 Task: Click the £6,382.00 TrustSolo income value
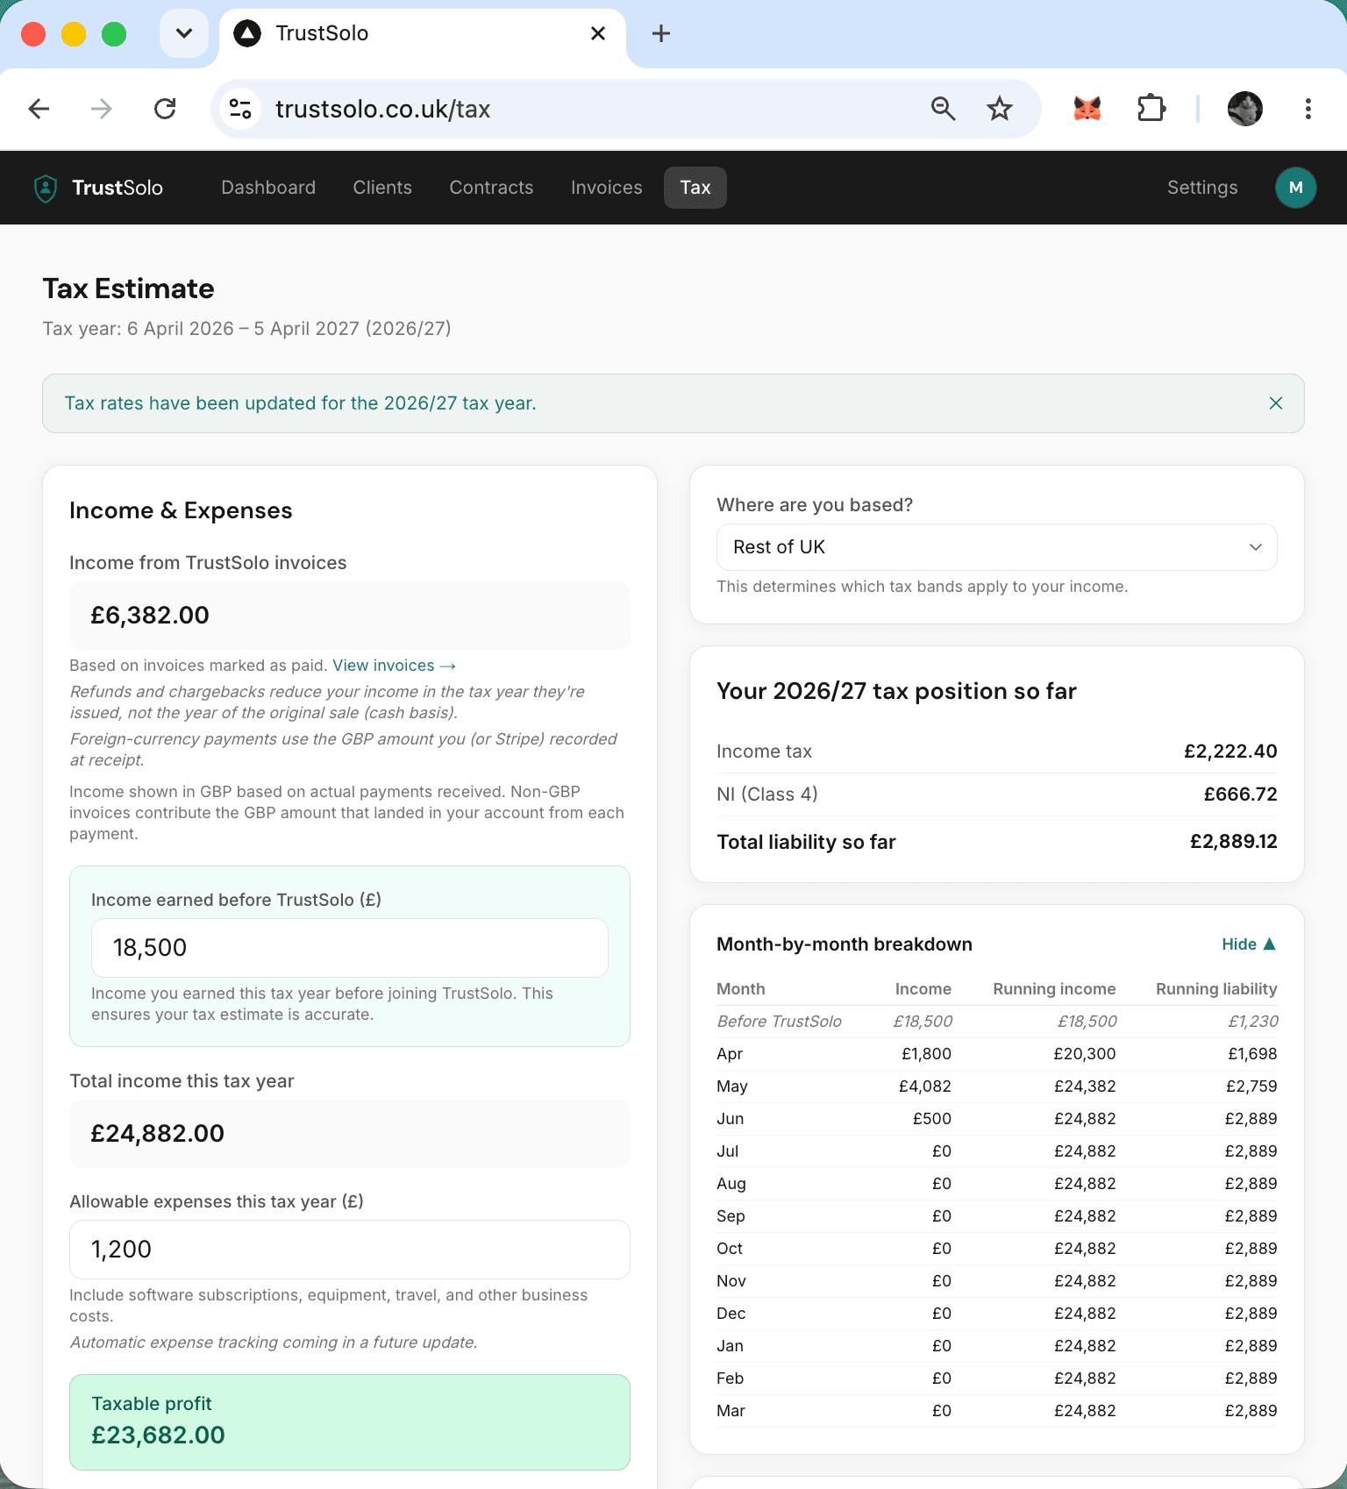150,616
